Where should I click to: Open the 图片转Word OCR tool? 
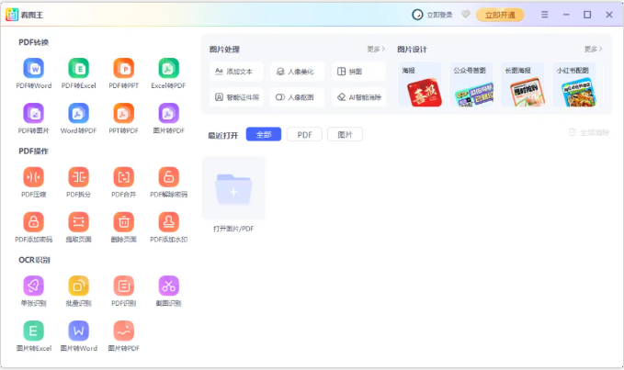pyautogui.click(x=79, y=336)
